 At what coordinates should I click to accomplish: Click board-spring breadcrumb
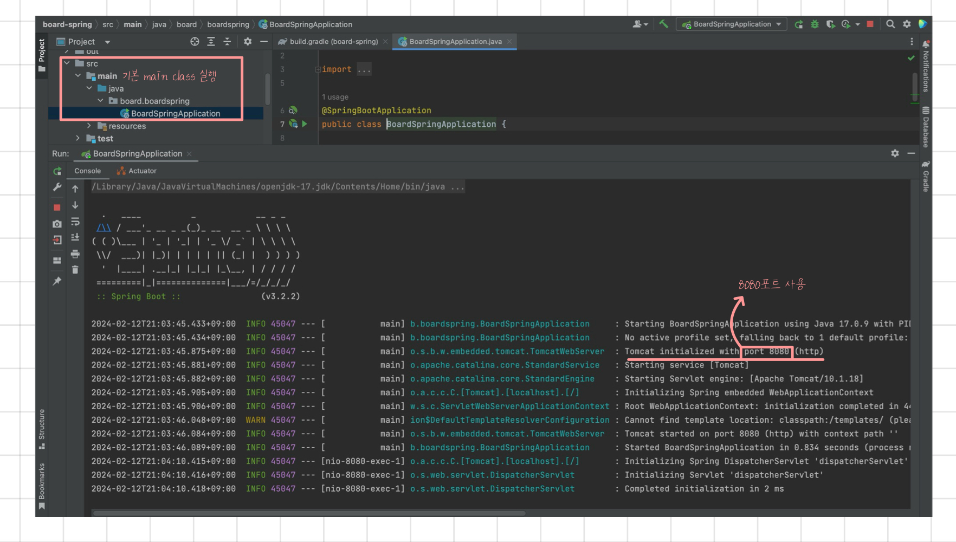pyautogui.click(x=67, y=24)
